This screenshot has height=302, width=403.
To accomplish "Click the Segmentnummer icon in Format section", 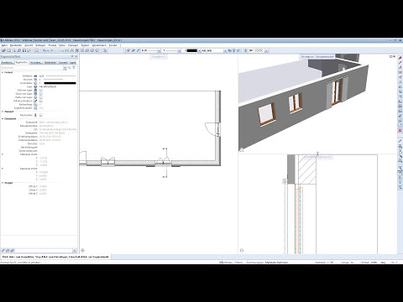I will (x=35, y=108).
